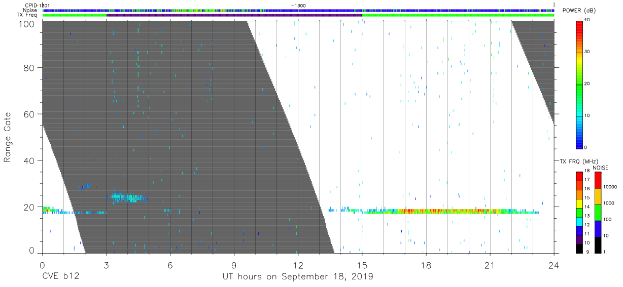Click the 'UT hours on September 18, 2019' label
This screenshot has height=287, width=623.
tap(298, 277)
